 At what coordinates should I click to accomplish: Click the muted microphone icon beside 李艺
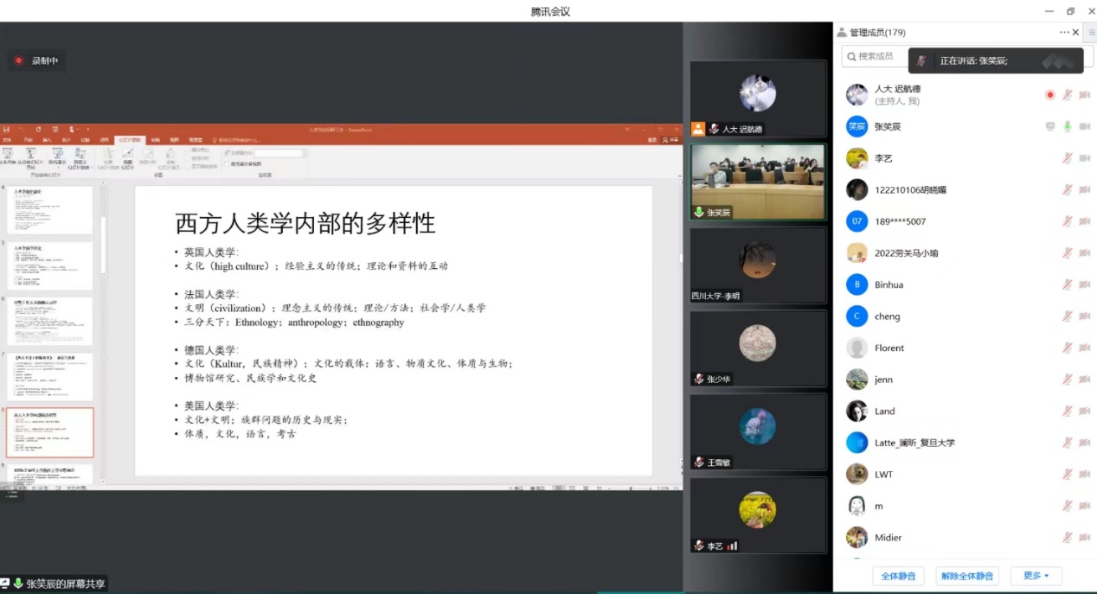pyautogui.click(x=1068, y=158)
